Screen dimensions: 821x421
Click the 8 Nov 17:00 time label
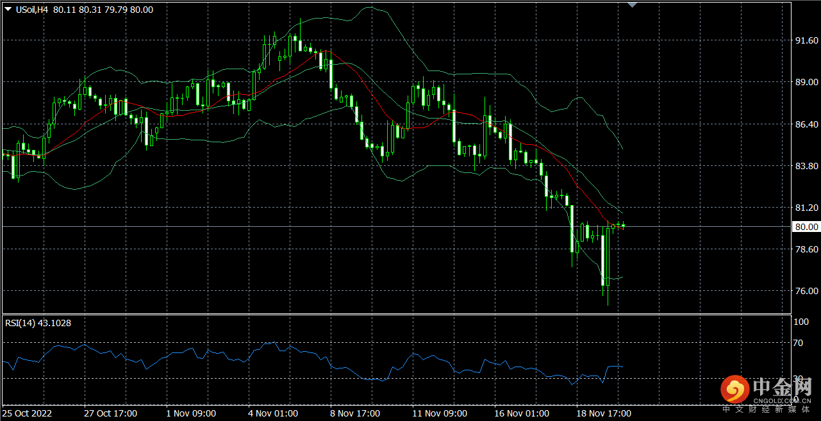point(355,413)
